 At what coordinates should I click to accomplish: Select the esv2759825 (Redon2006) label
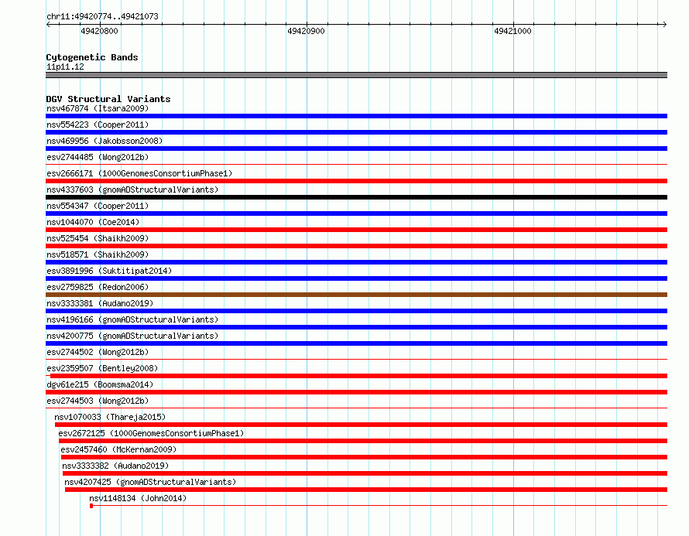click(x=98, y=287)
